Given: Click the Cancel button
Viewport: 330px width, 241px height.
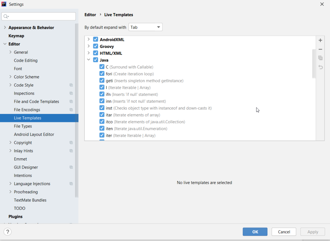Looking at the screenshot, I should [x=284, y=232].
